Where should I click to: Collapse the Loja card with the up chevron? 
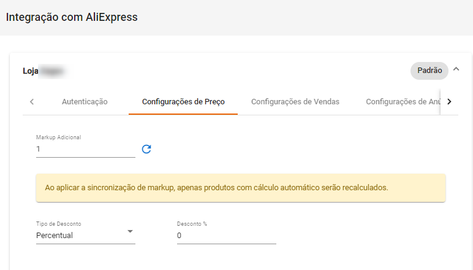(456, 69)
